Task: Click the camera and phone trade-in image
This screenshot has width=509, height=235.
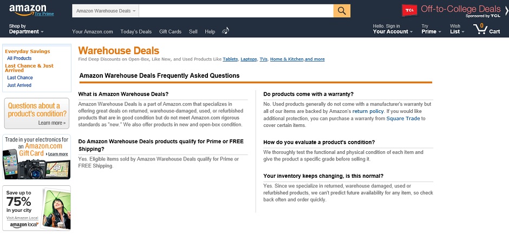Action: pyautogui.click(x=25, y=166)
